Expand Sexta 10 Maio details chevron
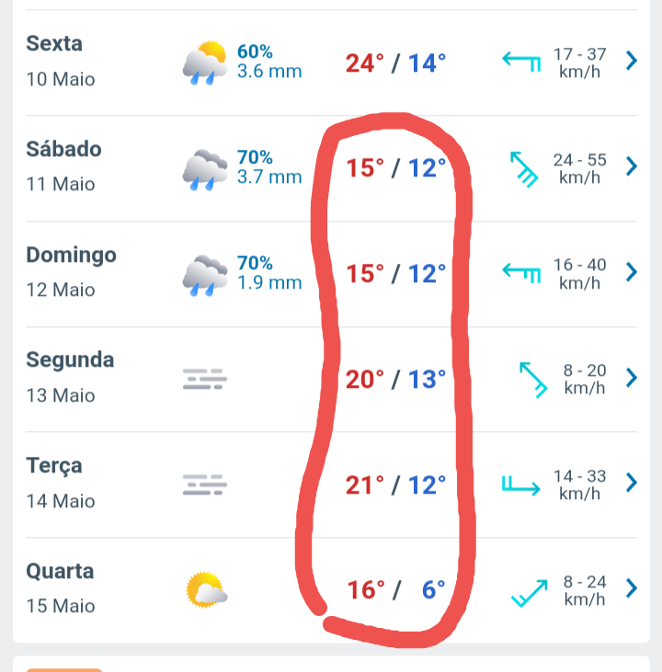The width and height of the screenshot is (662, 672). 631,61
